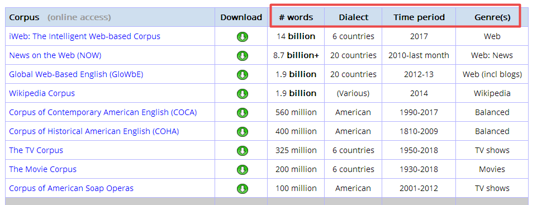This screenshot has height=205, width=537.
Task: Download the American Soap Operas corpus icon
Action: click(242, 189)
